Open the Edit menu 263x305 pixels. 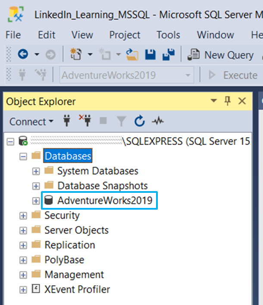coord(47,35)
